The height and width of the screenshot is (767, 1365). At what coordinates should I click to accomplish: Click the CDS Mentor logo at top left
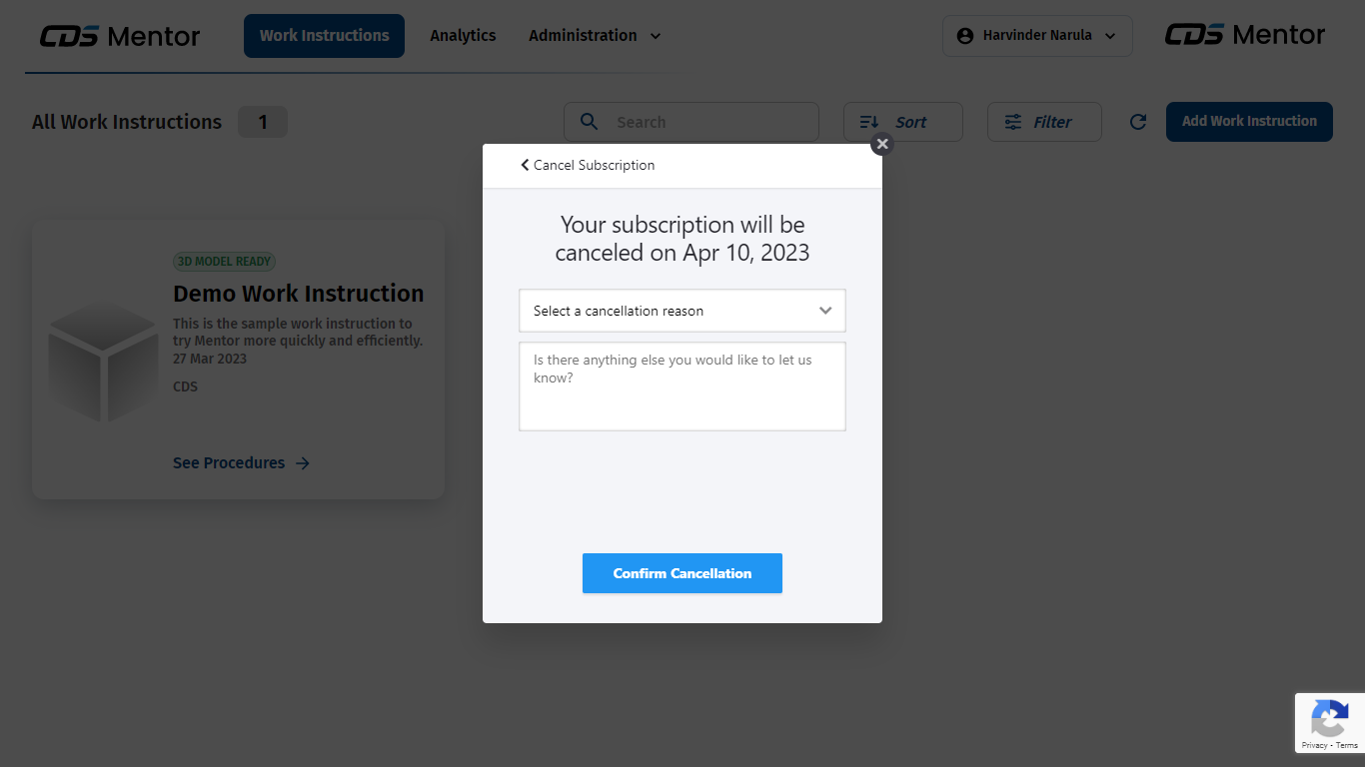point(120,37)
